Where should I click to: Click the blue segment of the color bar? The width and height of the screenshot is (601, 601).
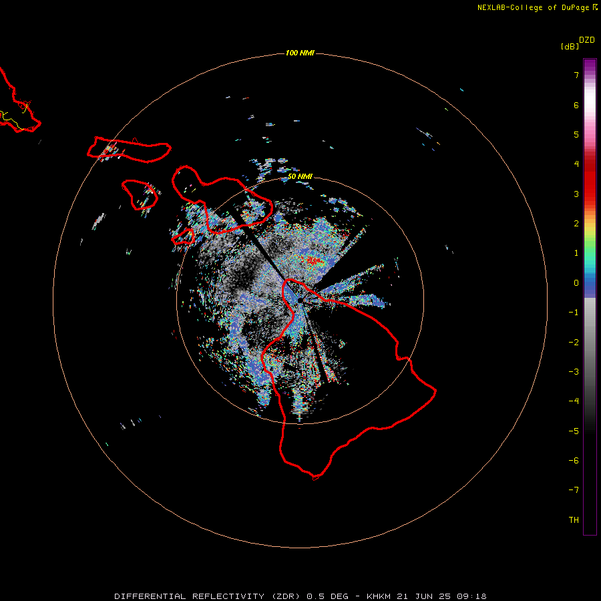(x=590, y=286)
